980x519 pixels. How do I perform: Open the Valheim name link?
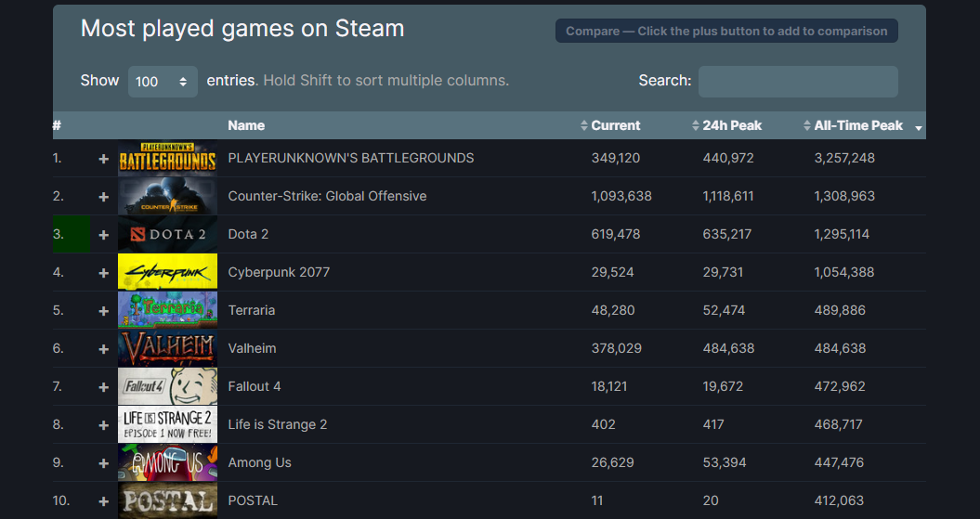tap(252, 348)
